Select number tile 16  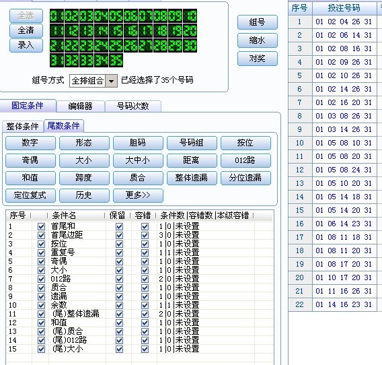(131, 31)
